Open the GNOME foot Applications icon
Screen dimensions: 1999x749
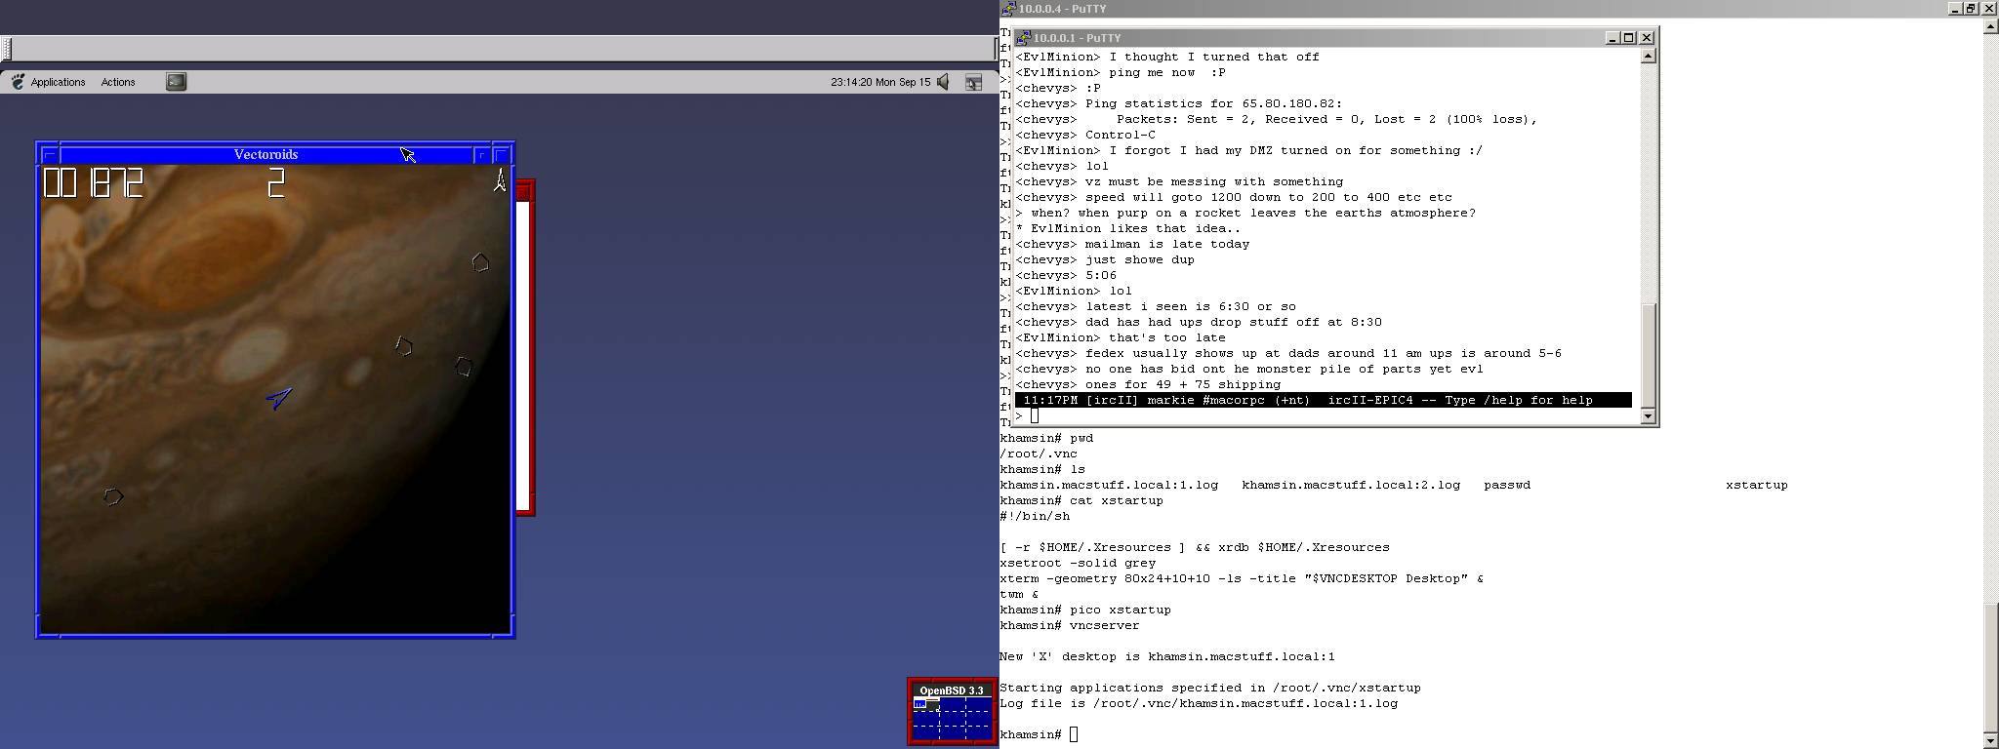click(18, 82)
